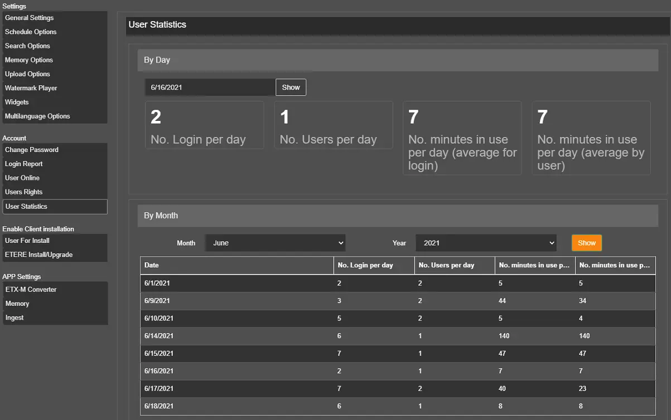Click the date field showing 6/16/2021
Viewport: 671px width, 420px height.
[x=210, y=87]
